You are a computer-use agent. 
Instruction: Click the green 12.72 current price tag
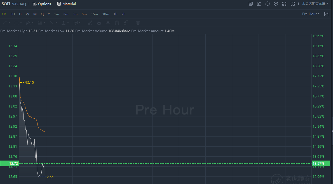[10, 163]
